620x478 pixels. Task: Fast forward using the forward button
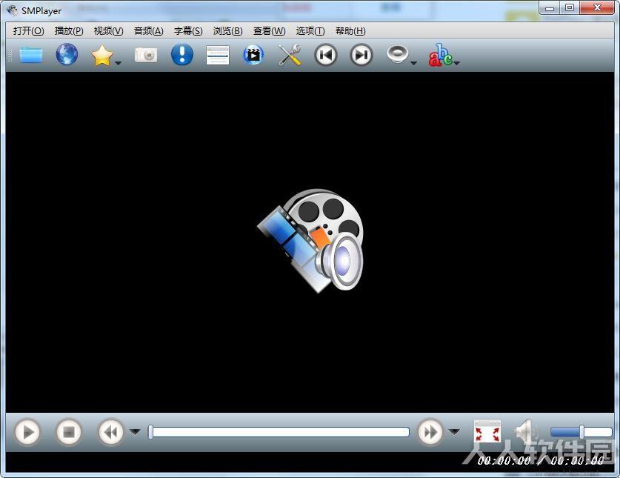click(430, 432)
